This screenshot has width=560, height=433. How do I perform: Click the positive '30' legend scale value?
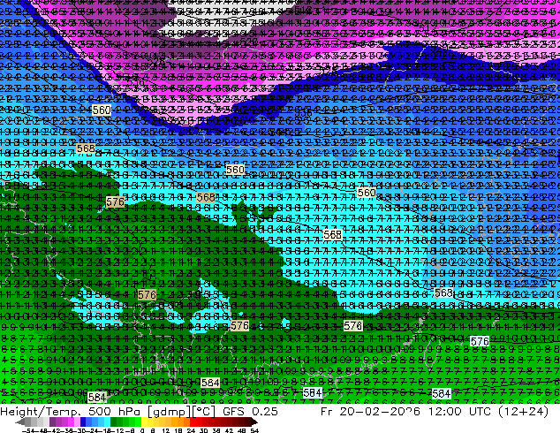pos(203,430)
